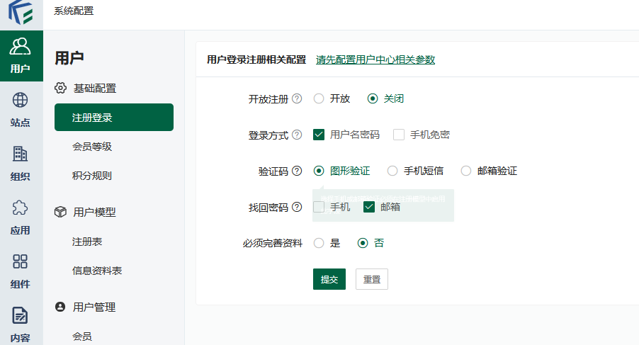Click the 提交 submit button
Screen dimensions: 639x345
pos(329,279)
